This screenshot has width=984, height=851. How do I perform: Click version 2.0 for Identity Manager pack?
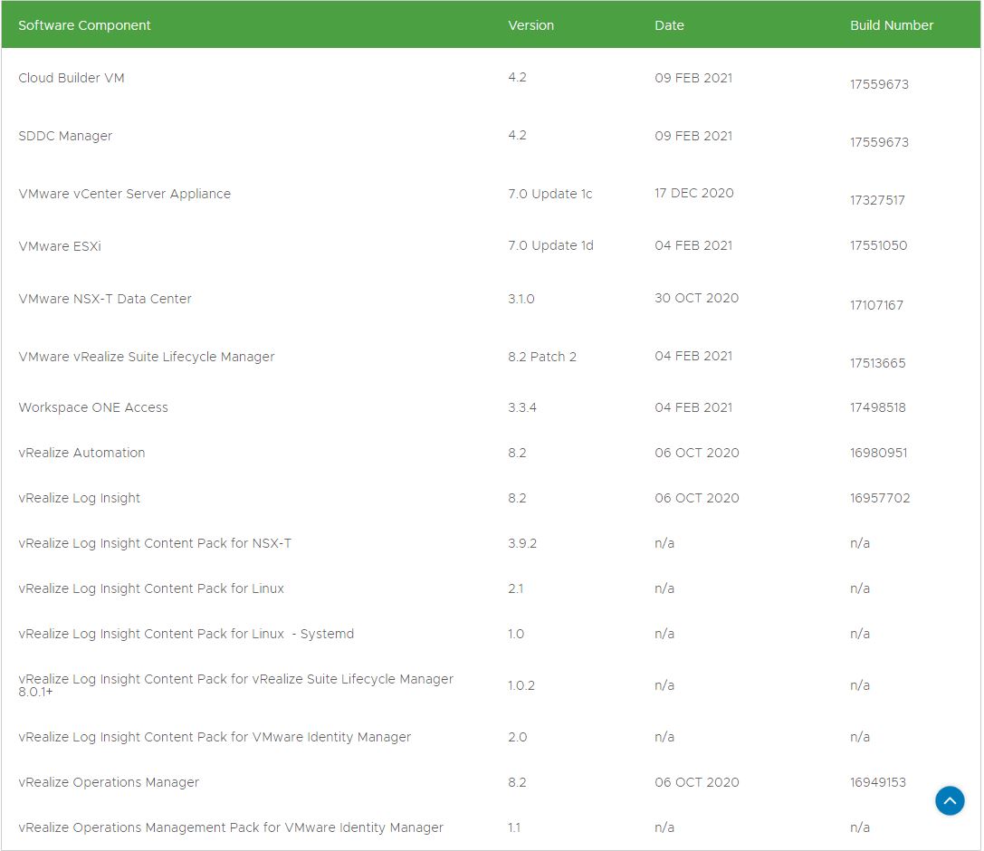pyautogui.click(x=517, y=737)
